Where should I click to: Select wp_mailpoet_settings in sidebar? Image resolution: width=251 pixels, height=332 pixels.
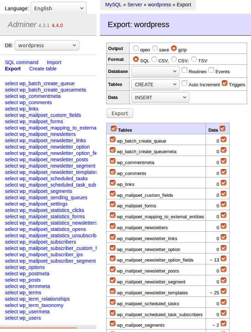click(x=36, y=204)
